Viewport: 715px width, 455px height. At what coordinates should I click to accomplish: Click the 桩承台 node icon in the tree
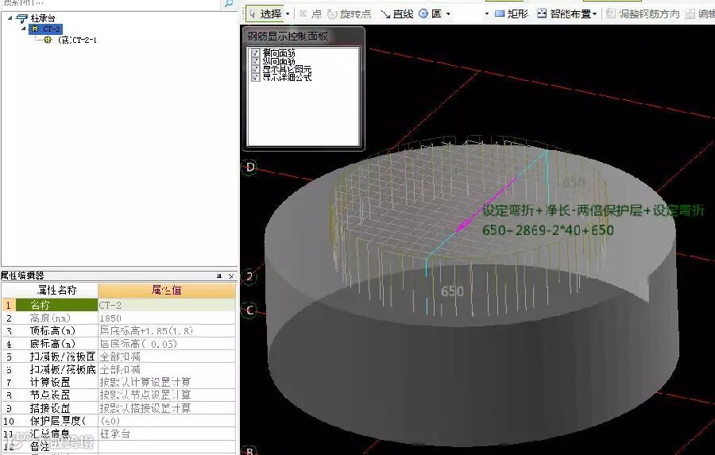(x=22, y=19)
